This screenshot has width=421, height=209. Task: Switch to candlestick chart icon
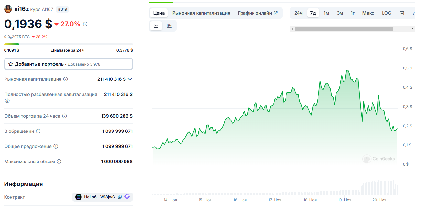[x=169, y=26]
